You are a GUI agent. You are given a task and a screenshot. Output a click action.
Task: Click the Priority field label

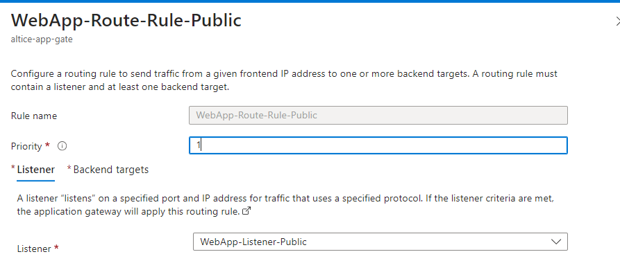26,146
